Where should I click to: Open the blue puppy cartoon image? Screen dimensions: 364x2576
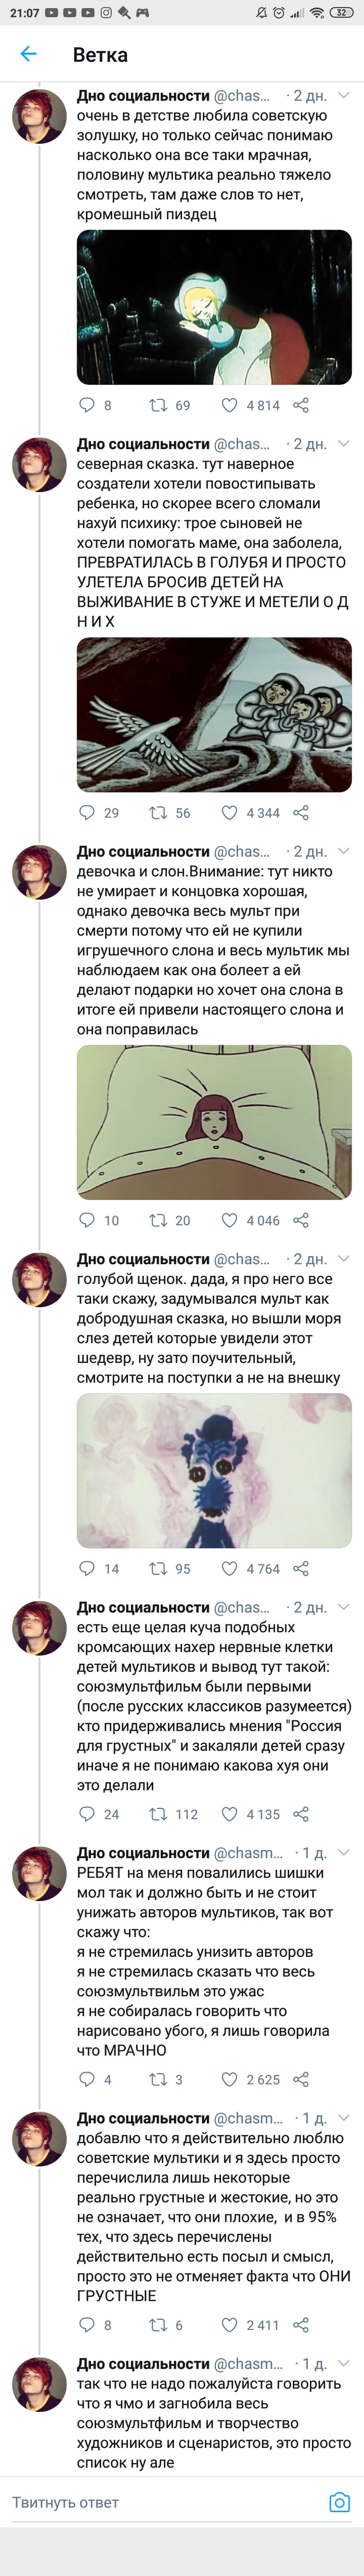tap(214, 1470)
